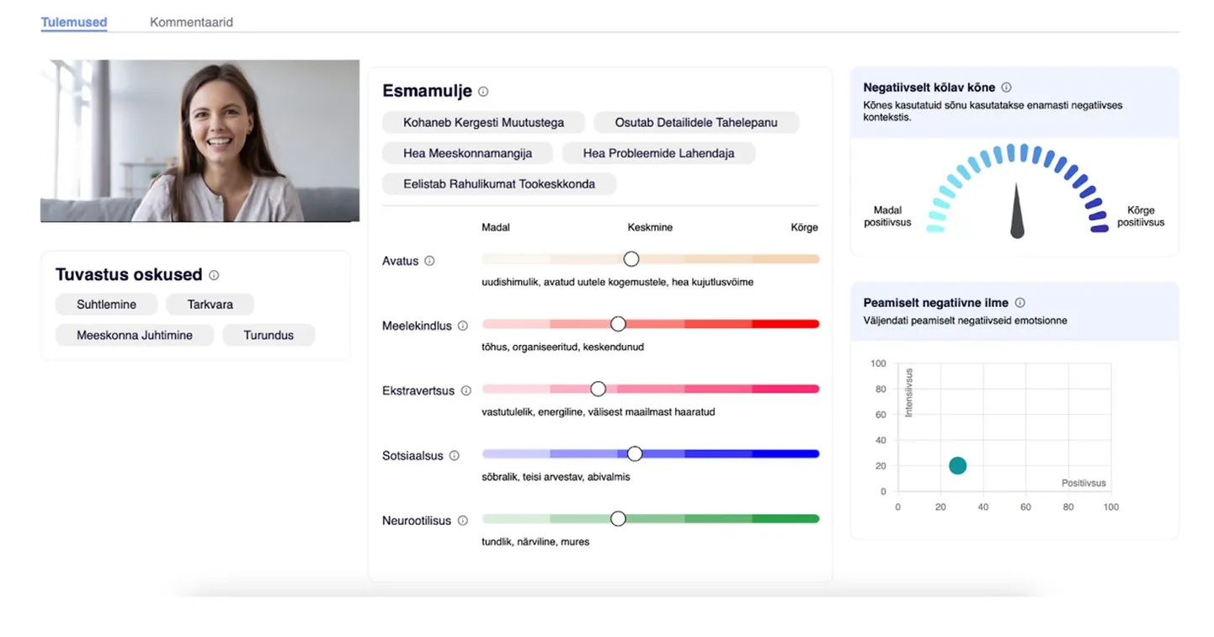1214x637 pixels.
Task: Click the Ekstravertsus slider handle
Action: [598, 389]
